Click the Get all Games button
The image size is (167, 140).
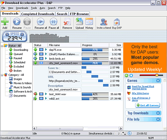coord(148,105)
